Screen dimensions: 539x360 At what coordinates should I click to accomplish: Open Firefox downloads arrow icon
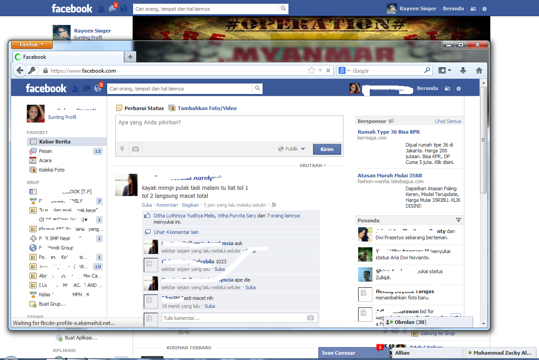pos(463,70)
